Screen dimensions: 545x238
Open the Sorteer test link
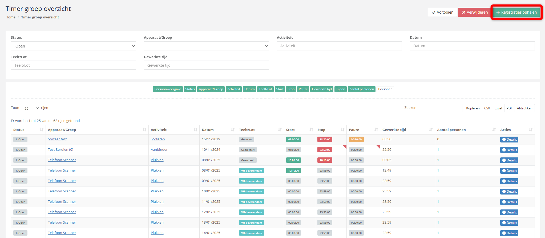[x=57, y=139]
